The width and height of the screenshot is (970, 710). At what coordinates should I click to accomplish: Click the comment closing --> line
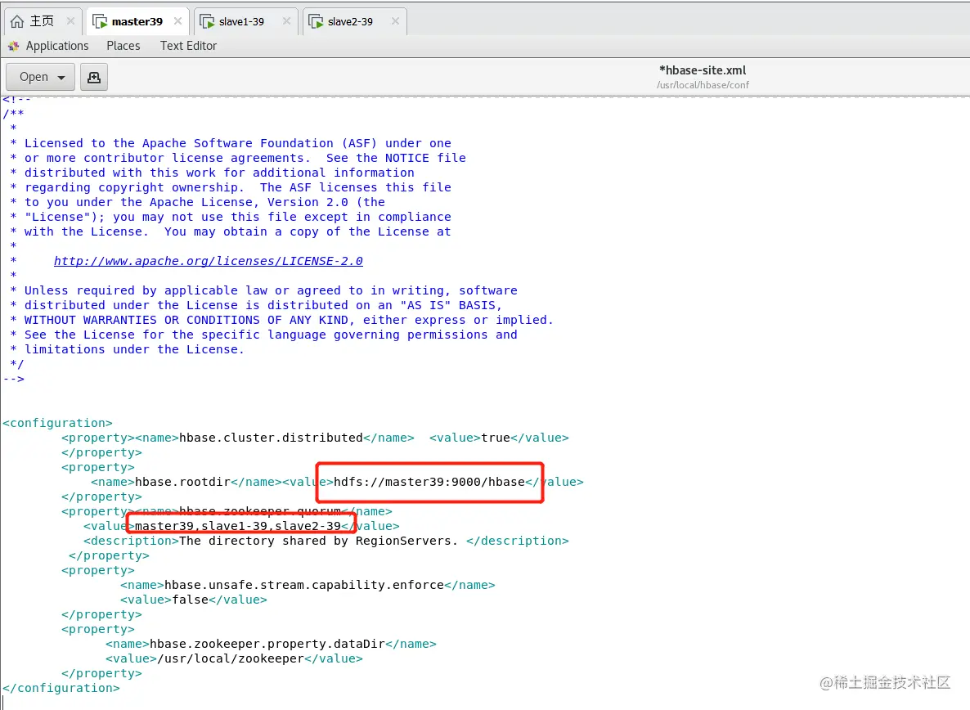click(14, 379)
